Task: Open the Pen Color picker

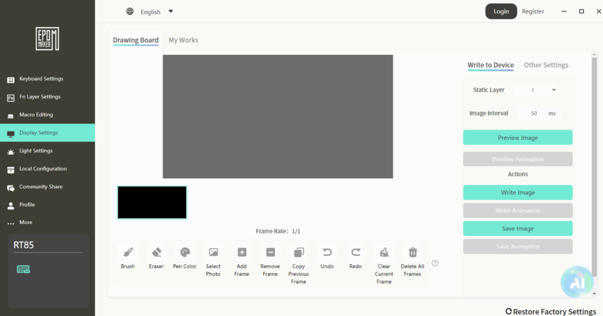Action: pyautogui.click(x=185, y=252)
